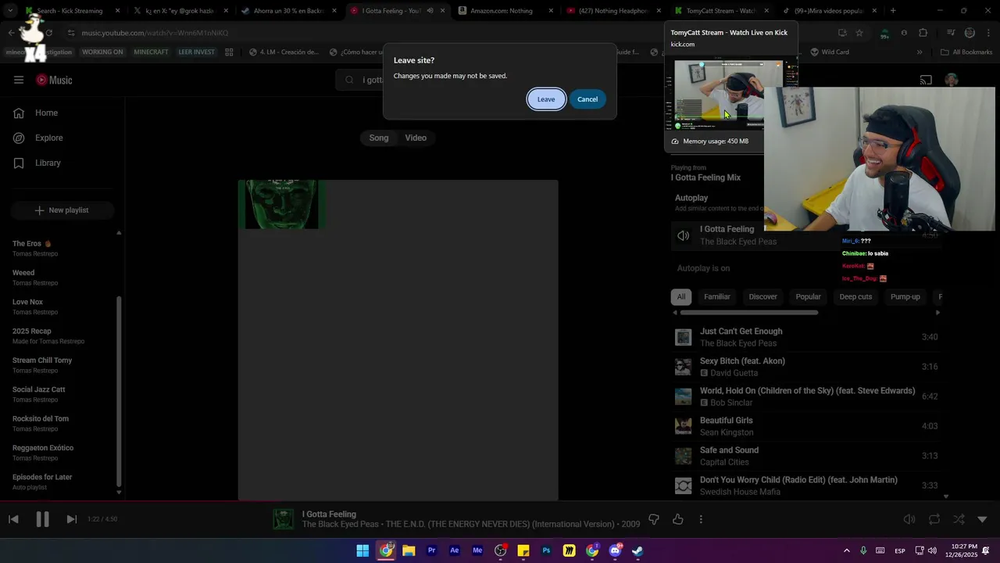Skip to the next track

coord(71,519)
